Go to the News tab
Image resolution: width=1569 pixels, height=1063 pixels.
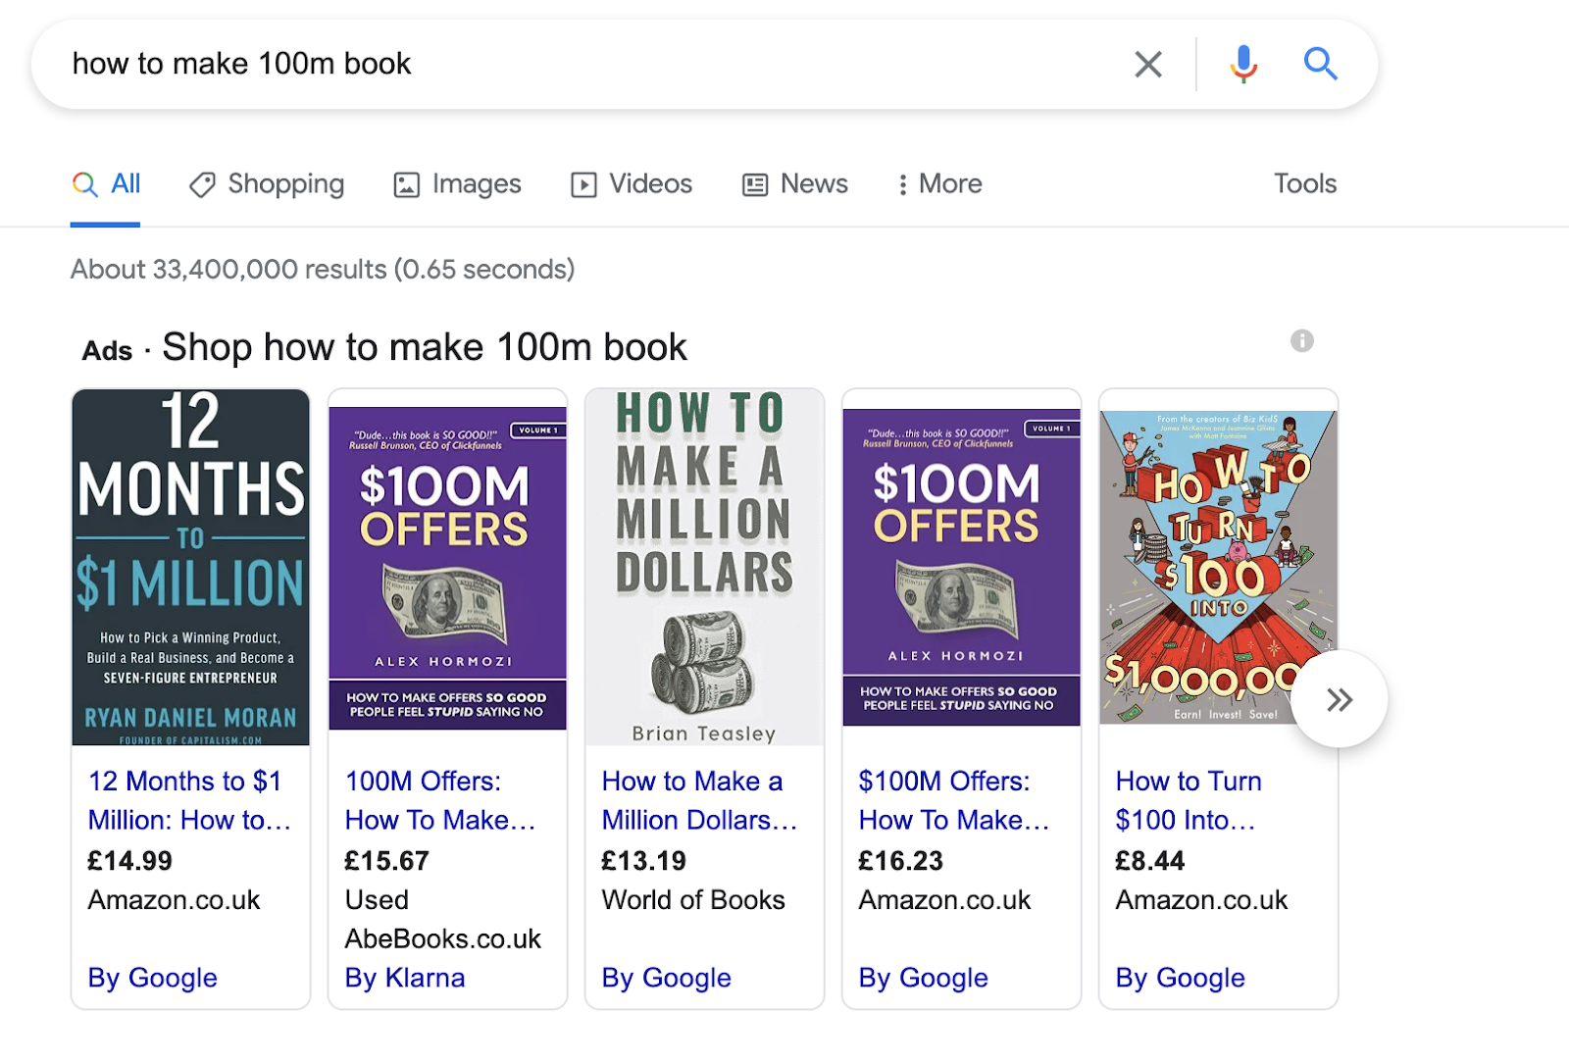pos(795,184)
